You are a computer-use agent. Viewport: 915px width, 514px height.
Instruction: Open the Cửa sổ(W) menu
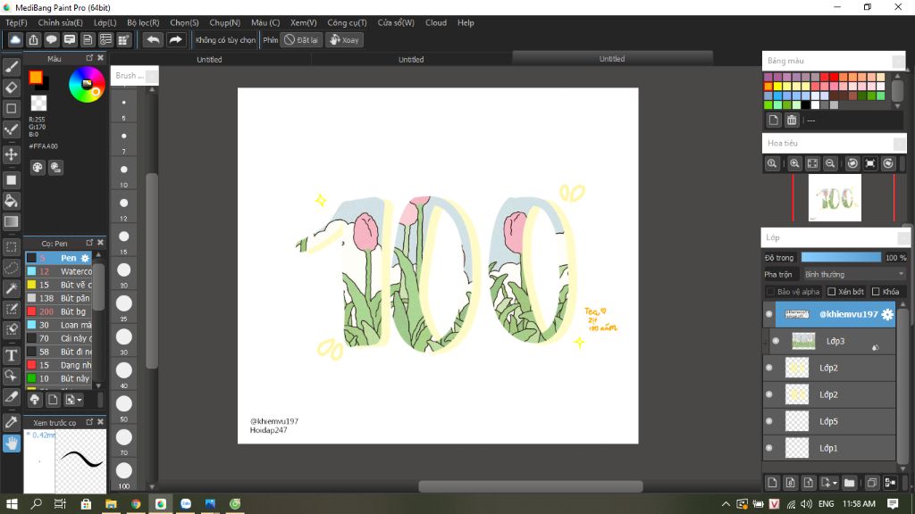396,22
